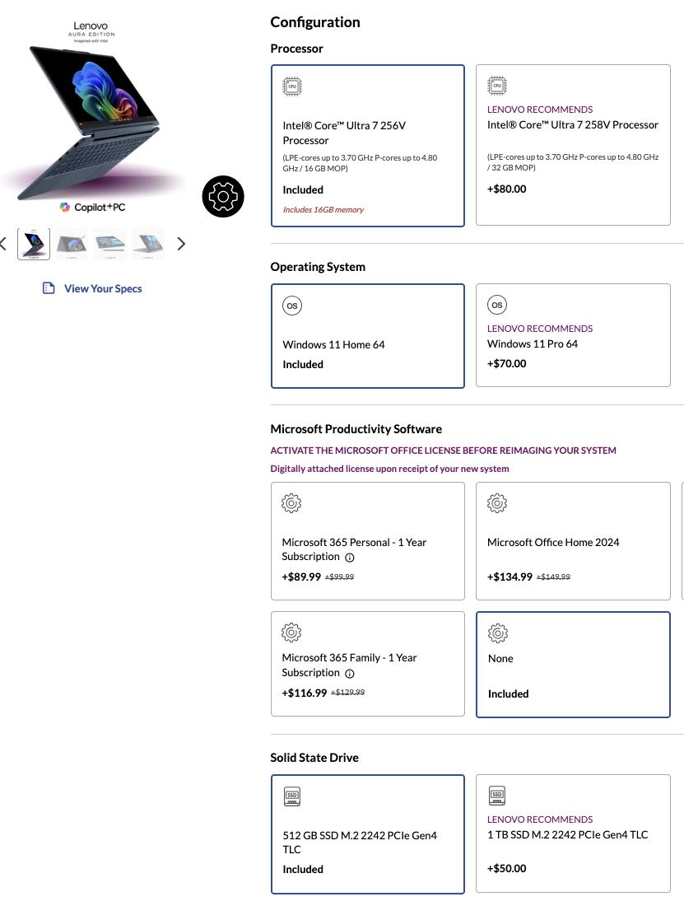Click the gear icon on Office Home 2024 card

coord(496,502)
